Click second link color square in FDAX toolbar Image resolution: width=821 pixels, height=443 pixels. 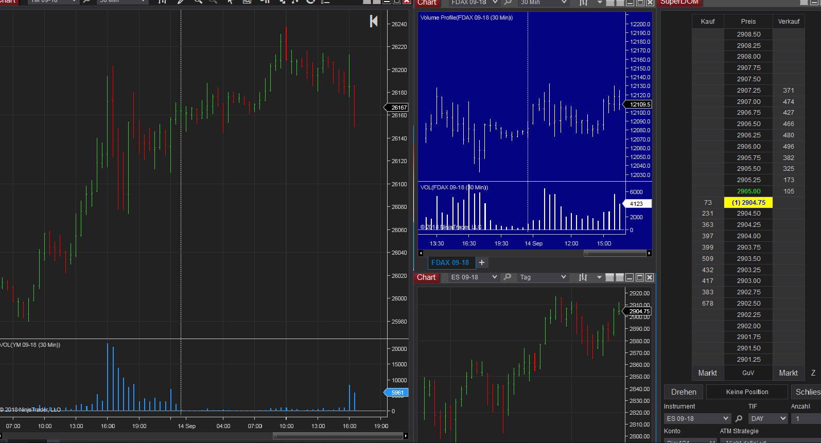[620, 2]
